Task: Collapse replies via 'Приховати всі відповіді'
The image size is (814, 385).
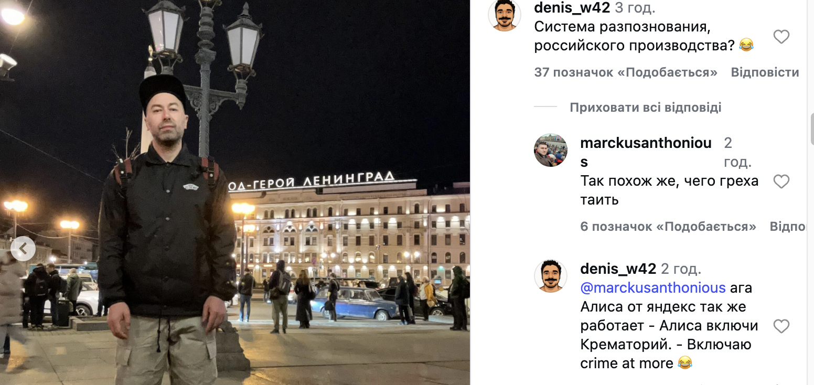Action: [646, 108]
